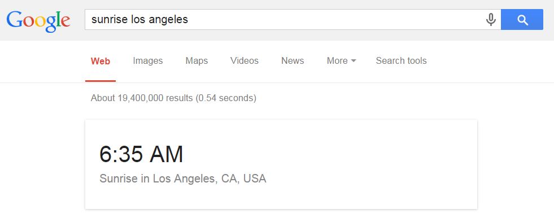Click 'Sunrise in Los Angeles, CA, USA' caption

tap(182, 179)
